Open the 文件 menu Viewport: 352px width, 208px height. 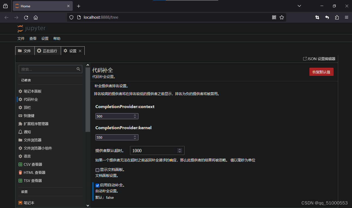pyautogui.click(x=21, y=38)
